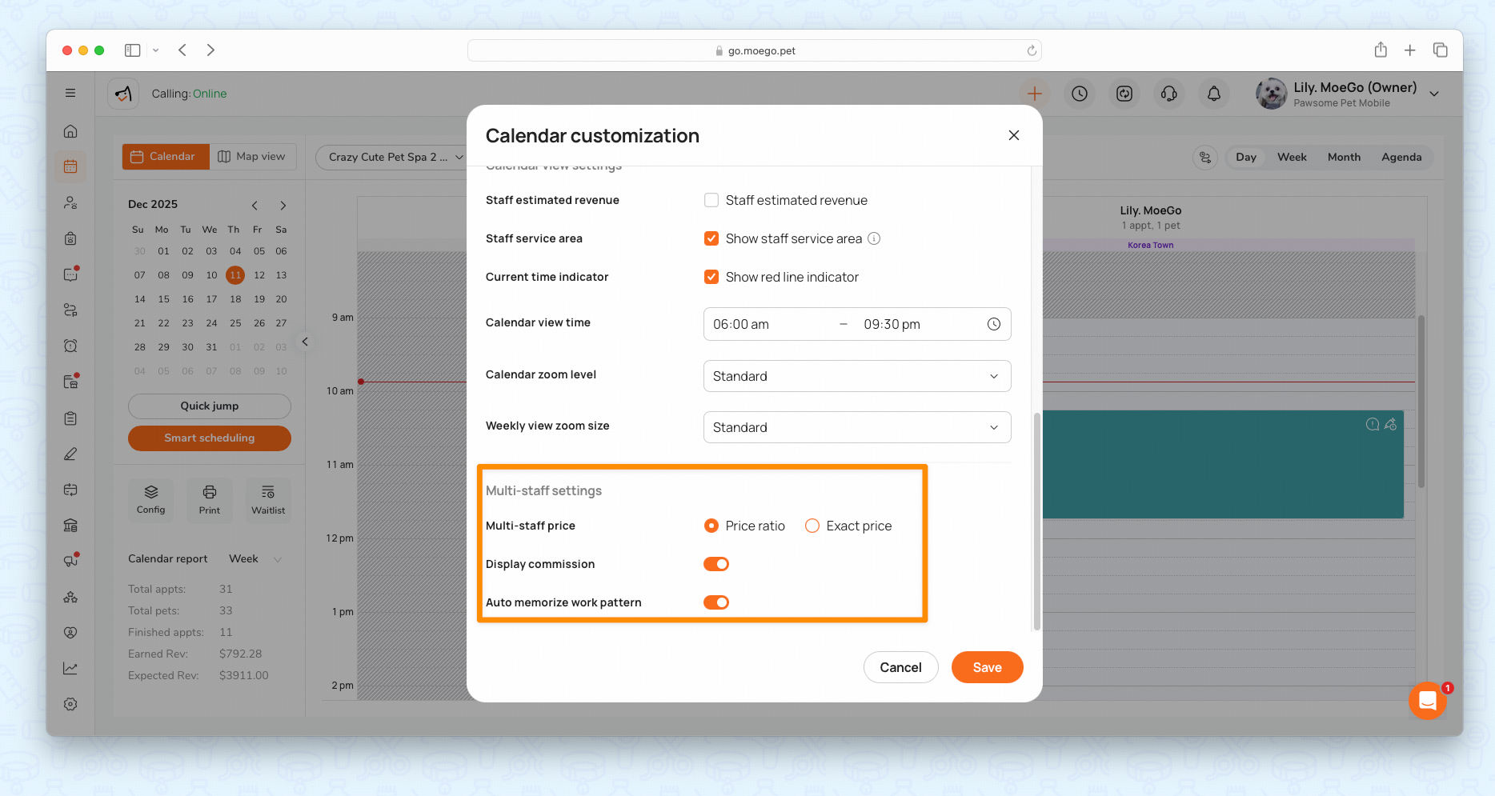The width and height of the screenshot is (1495, 796).
Task: Open the orange chat bubble widget
Action: [1427, 701]
